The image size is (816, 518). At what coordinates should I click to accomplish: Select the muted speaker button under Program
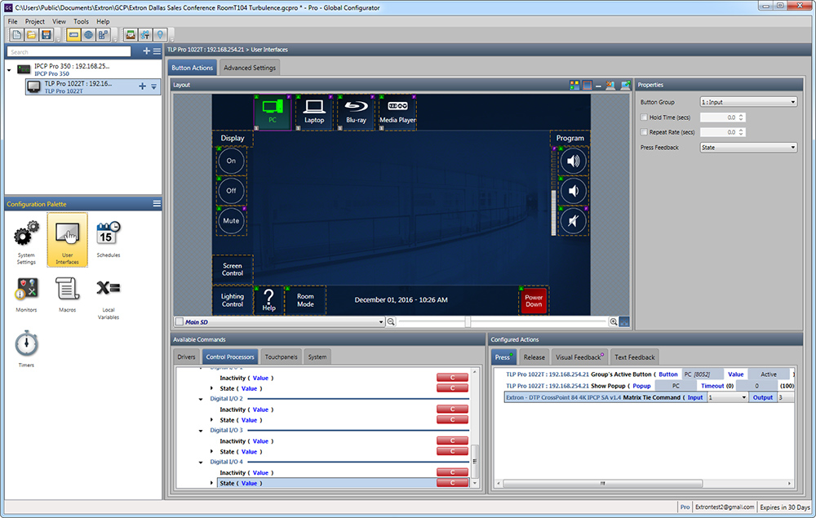click(573, 222)
